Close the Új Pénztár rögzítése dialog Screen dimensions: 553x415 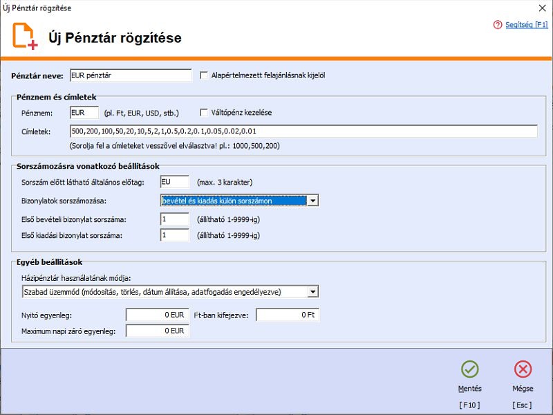pyautogui.click(x=542, y=9)
